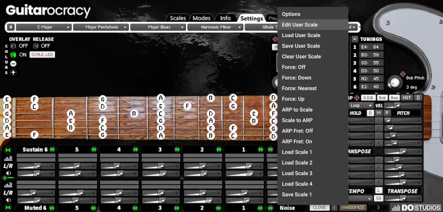Click the A note marker on G string fret 2

(x=71, y=113)
